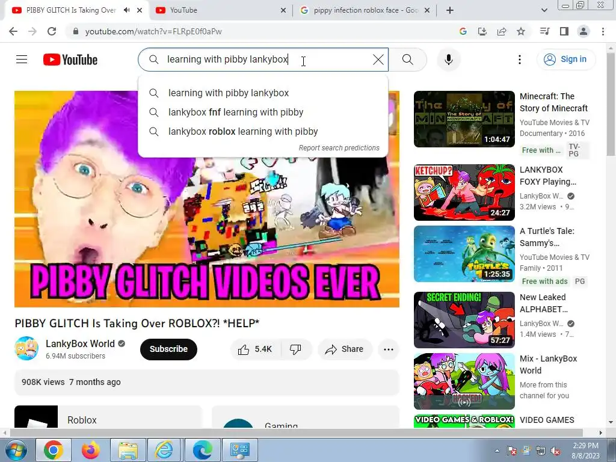Dislike the video with thumbs-down icon
616x462 pixels.
click(x=295, y=350)
